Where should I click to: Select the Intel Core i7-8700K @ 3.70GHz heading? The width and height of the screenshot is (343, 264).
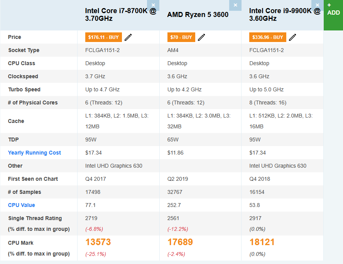pyautogui.click(x=120, y=15)
